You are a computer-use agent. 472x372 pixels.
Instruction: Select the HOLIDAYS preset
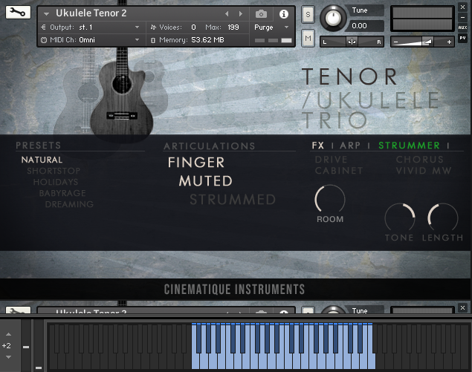tap(56, 182)
